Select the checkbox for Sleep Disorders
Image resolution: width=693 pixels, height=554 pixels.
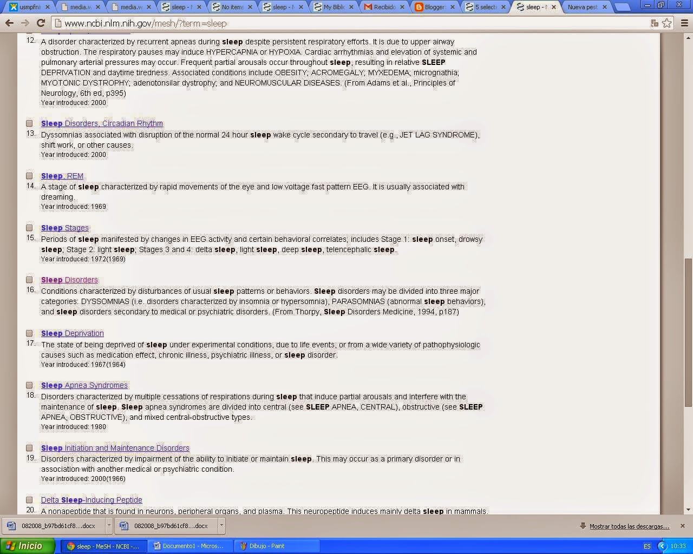(29, 279)
